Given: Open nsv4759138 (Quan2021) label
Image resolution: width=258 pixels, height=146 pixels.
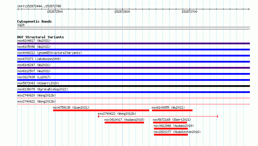Looking at the screenshot, I should pyautogui.click(x=71, y=107).
